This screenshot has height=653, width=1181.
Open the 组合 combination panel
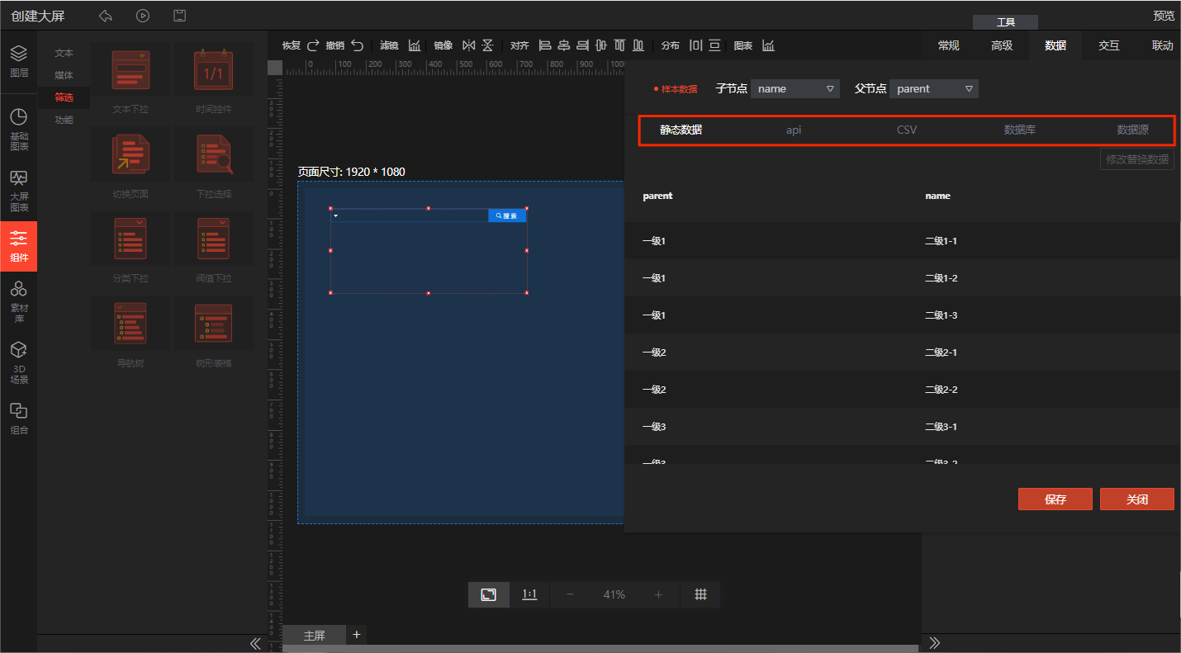[19, 419]
